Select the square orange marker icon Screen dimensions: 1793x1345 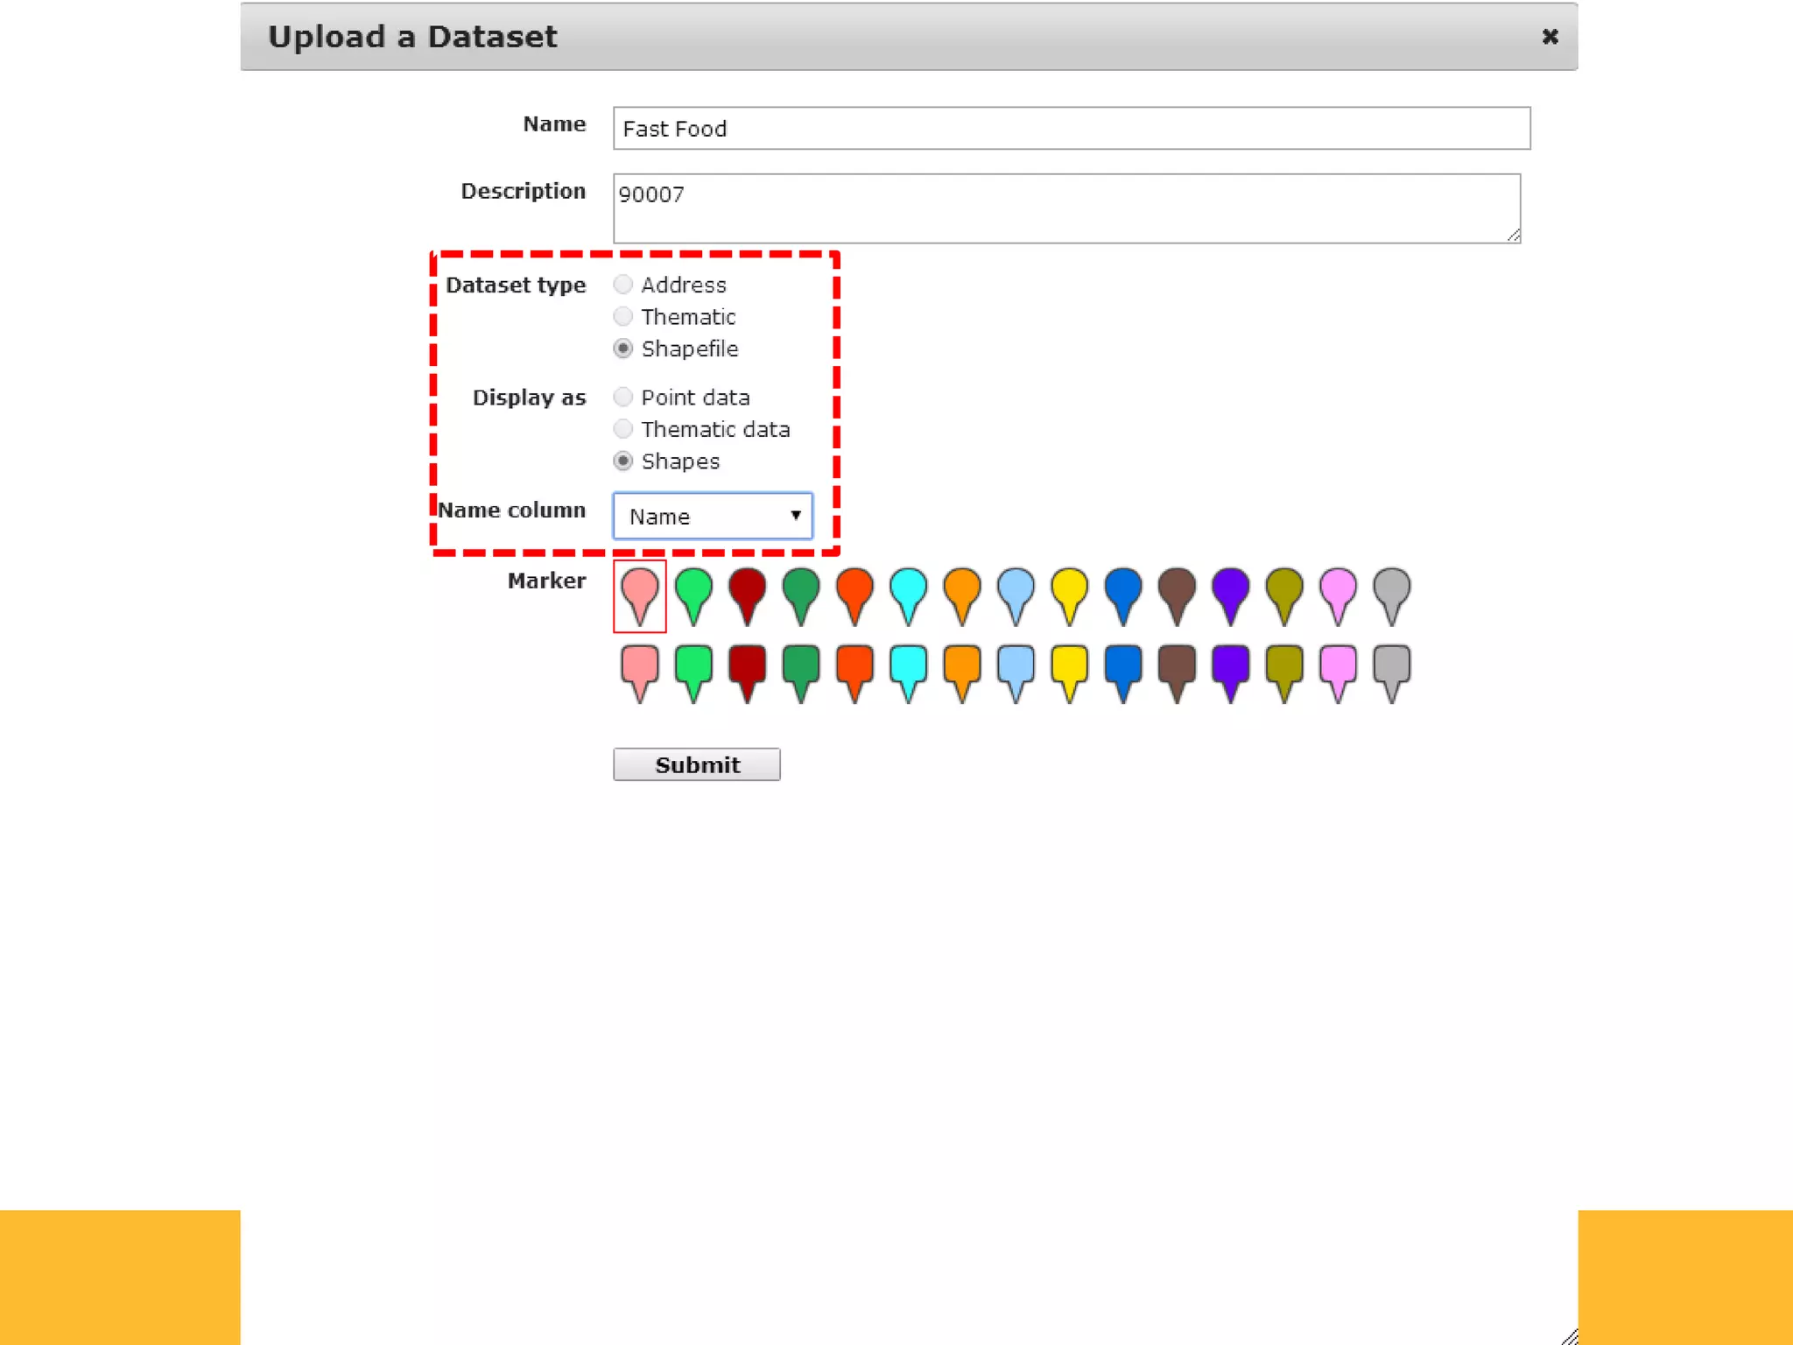coord(961,669)
